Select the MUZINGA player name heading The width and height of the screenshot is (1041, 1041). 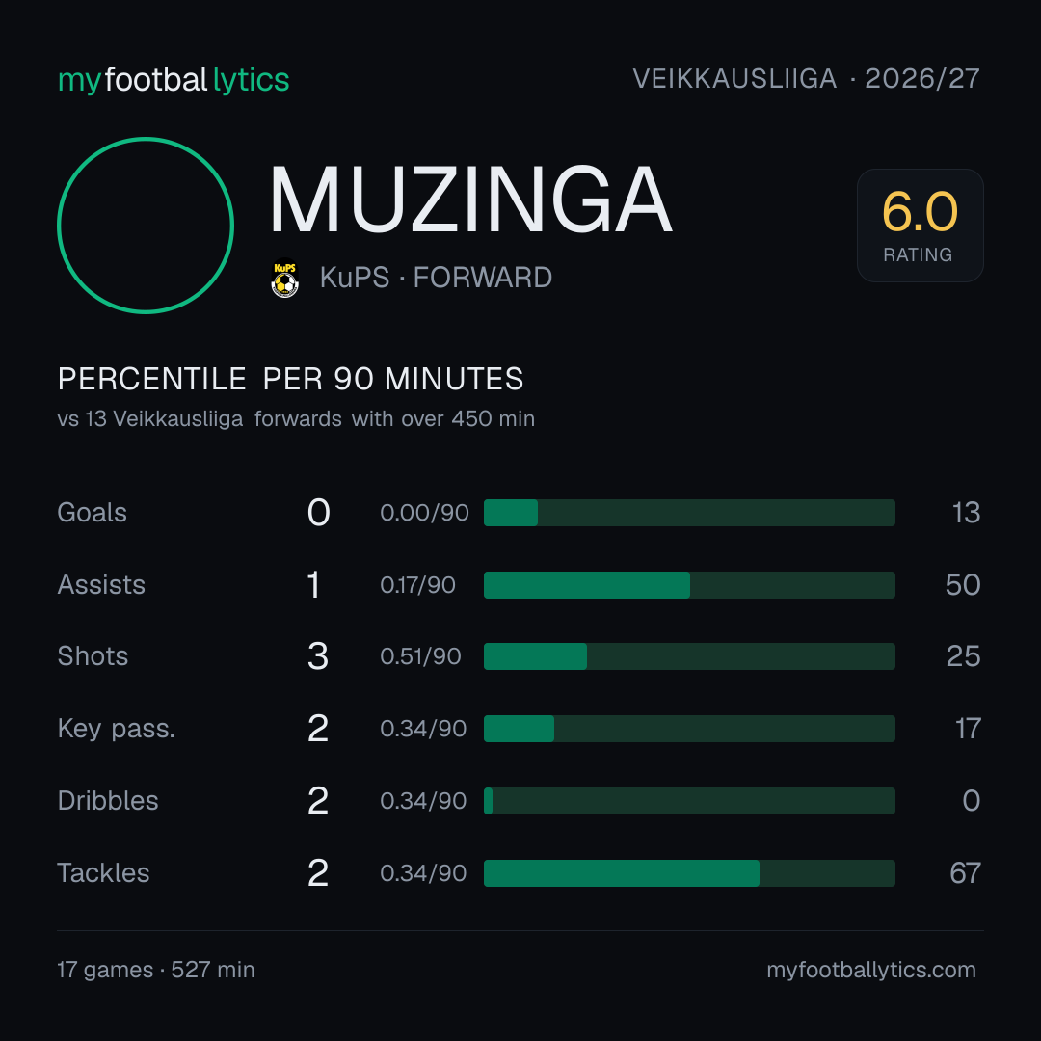coord(470,200)
